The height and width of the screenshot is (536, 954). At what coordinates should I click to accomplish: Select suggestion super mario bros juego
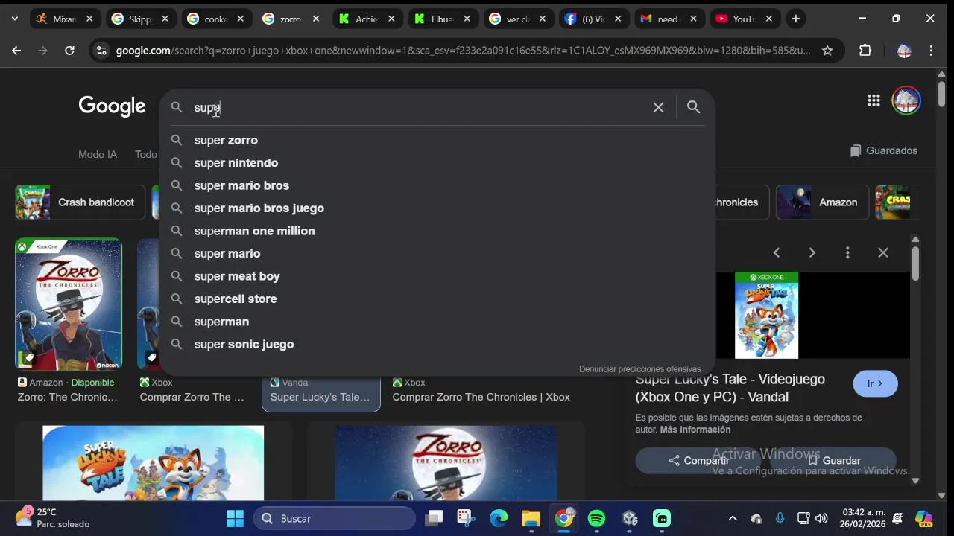(436, 208)
